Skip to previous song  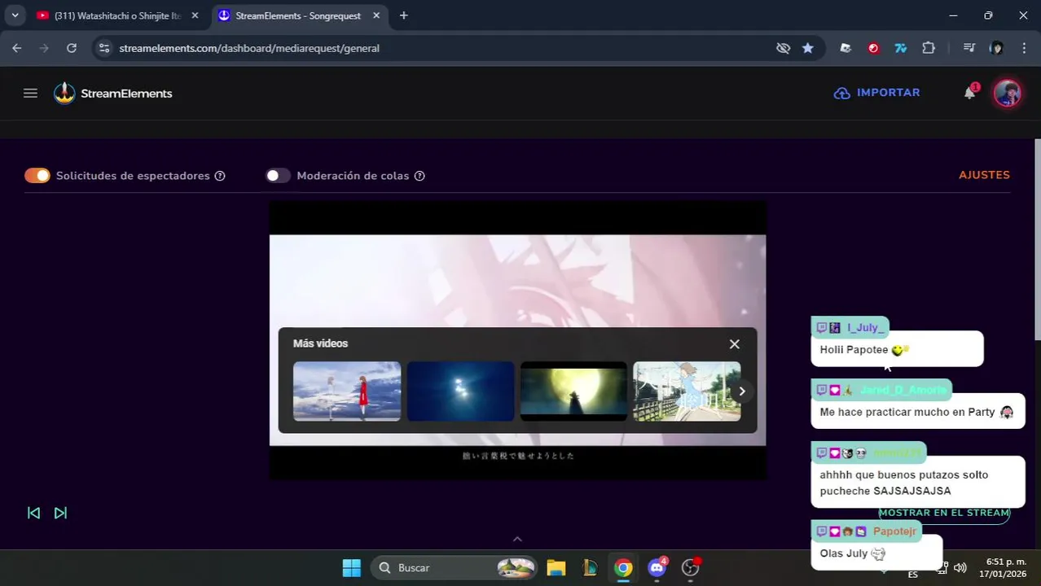pos(33,513)
